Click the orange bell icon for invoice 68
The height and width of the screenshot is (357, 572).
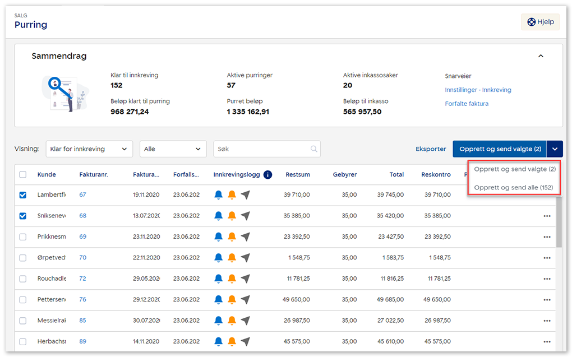coord(232,216)
